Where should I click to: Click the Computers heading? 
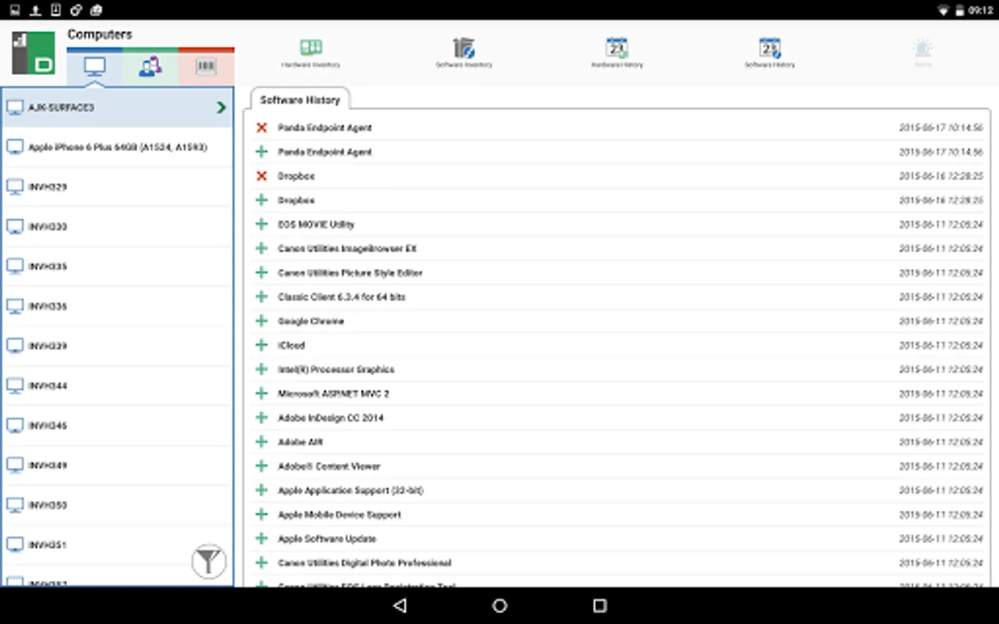99,35
